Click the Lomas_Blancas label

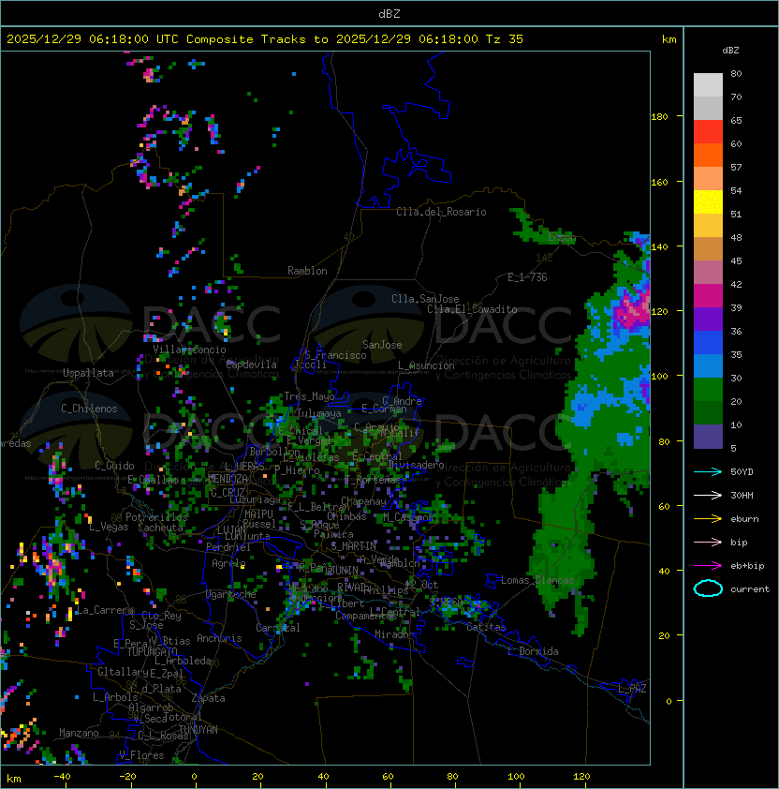pyautogui.click(x=537, y=580)
